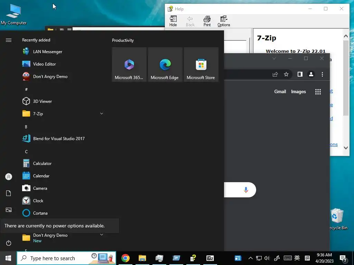354x265 pixels.
Task: Open Blend for Visual Studio 2017
Action: [63, 139]
